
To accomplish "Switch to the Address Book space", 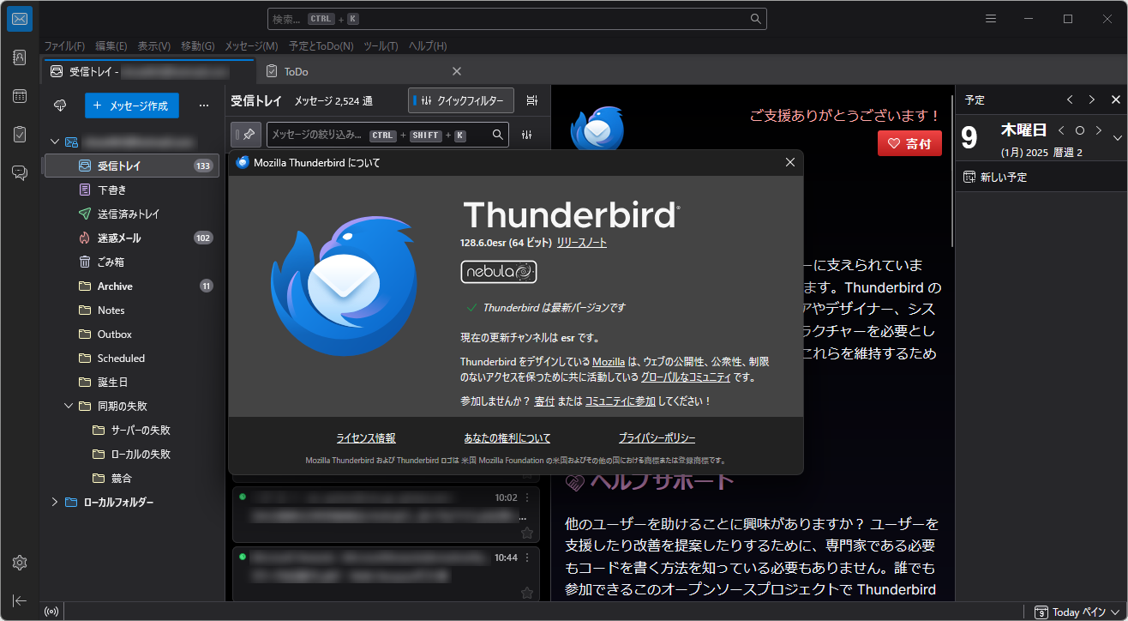I will pos(19,57).
